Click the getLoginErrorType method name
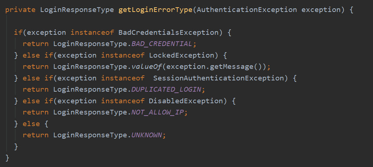The image size is (373, 167). tap(155, 9)
